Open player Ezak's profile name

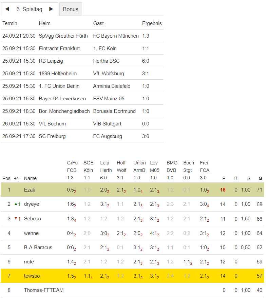tap(30, 190)
